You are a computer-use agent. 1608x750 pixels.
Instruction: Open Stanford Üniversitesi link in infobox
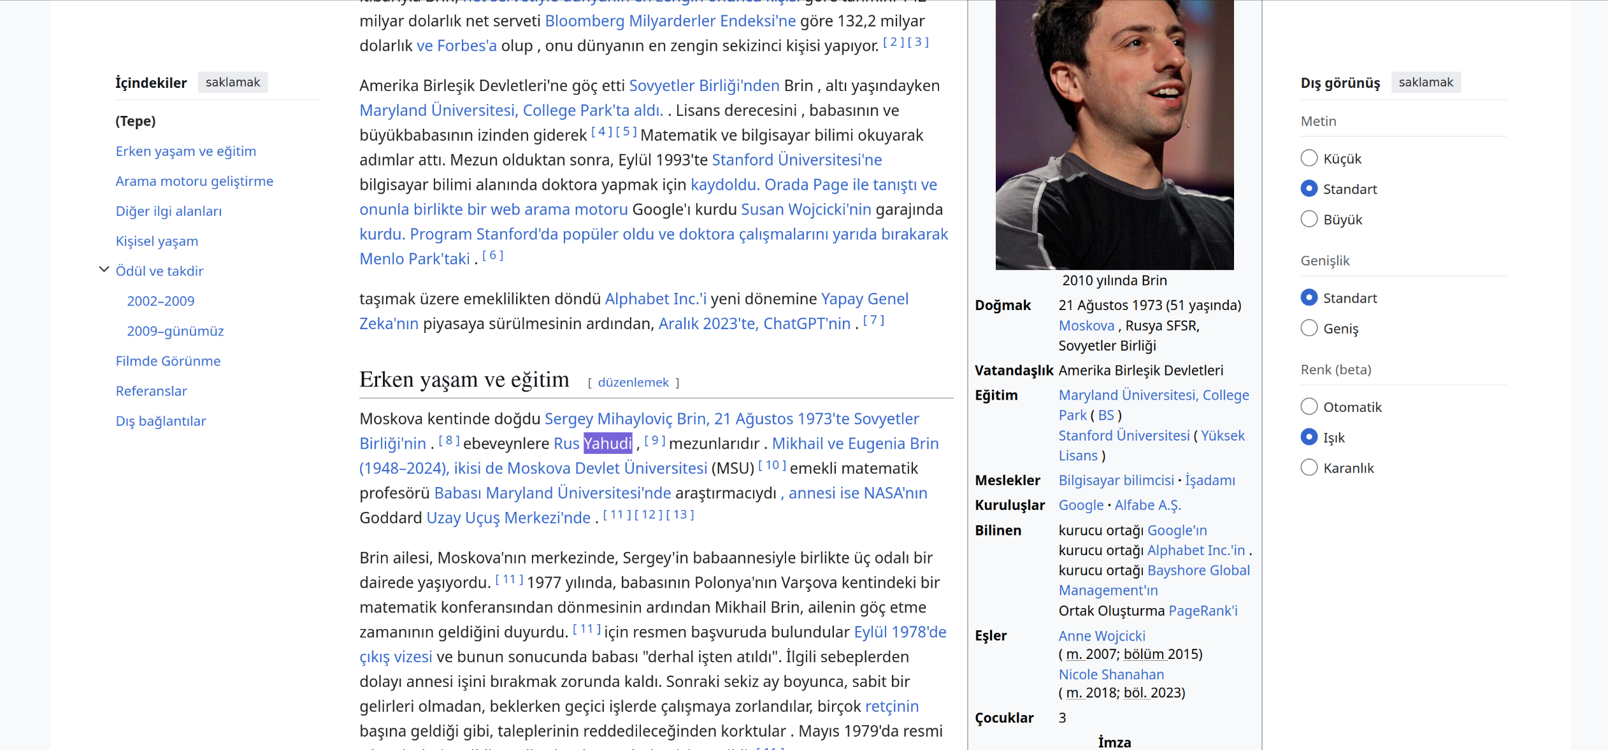coord(1124,435)
